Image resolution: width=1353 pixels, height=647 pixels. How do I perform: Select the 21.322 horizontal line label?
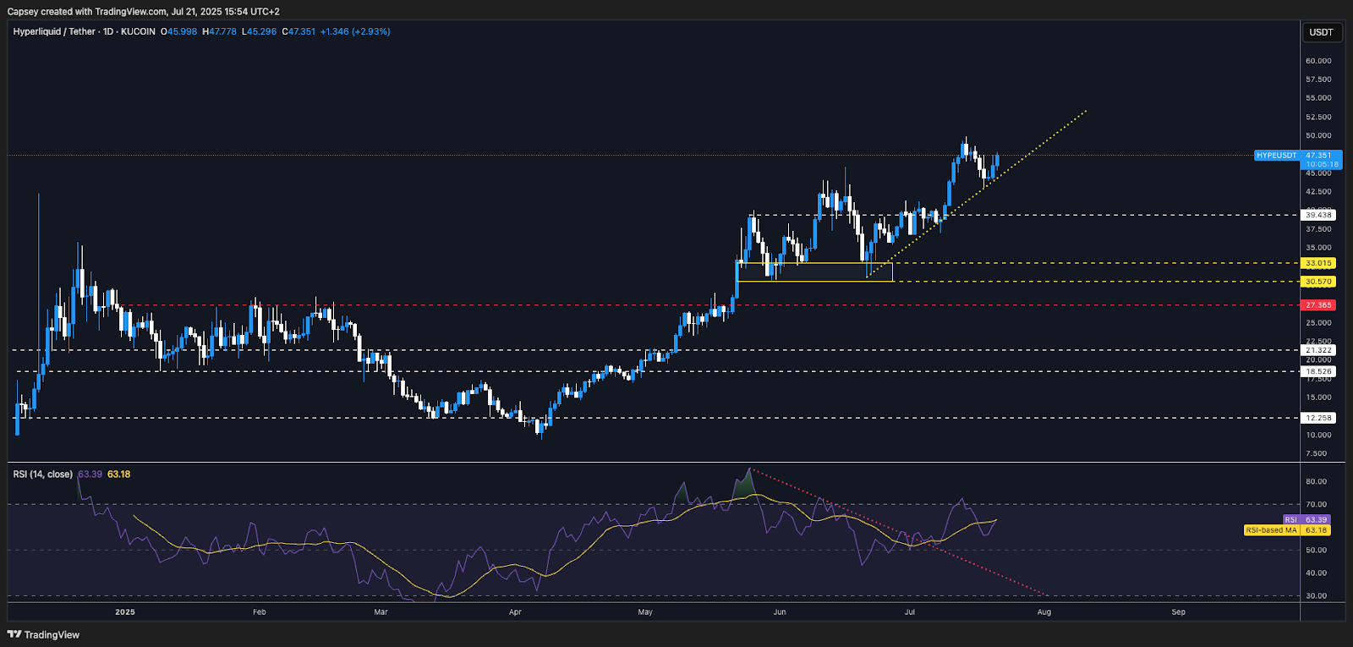click(1318, 350)
